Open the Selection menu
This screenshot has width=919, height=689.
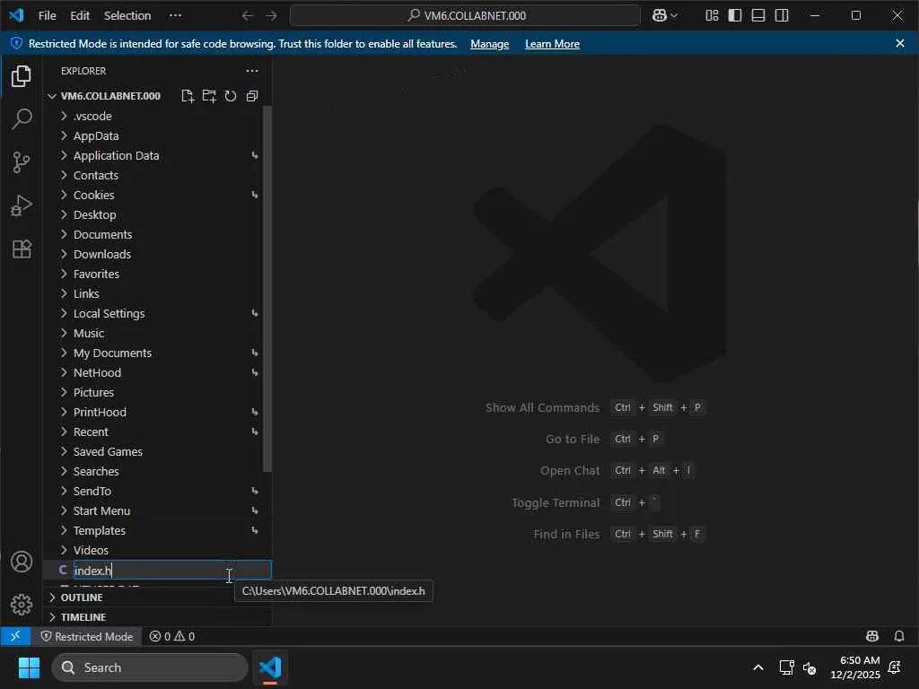click(x=127, y=16)
